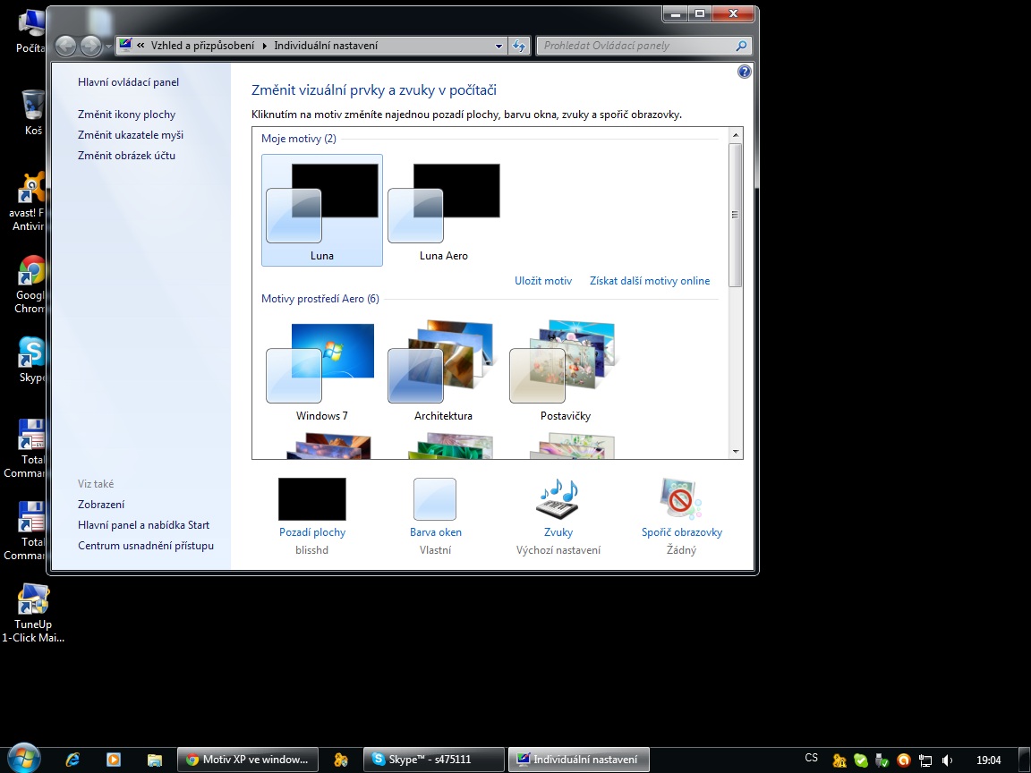Click the green checkmark tray icon
Viewport: 1031px width, 773px height.
click(860, 760)
